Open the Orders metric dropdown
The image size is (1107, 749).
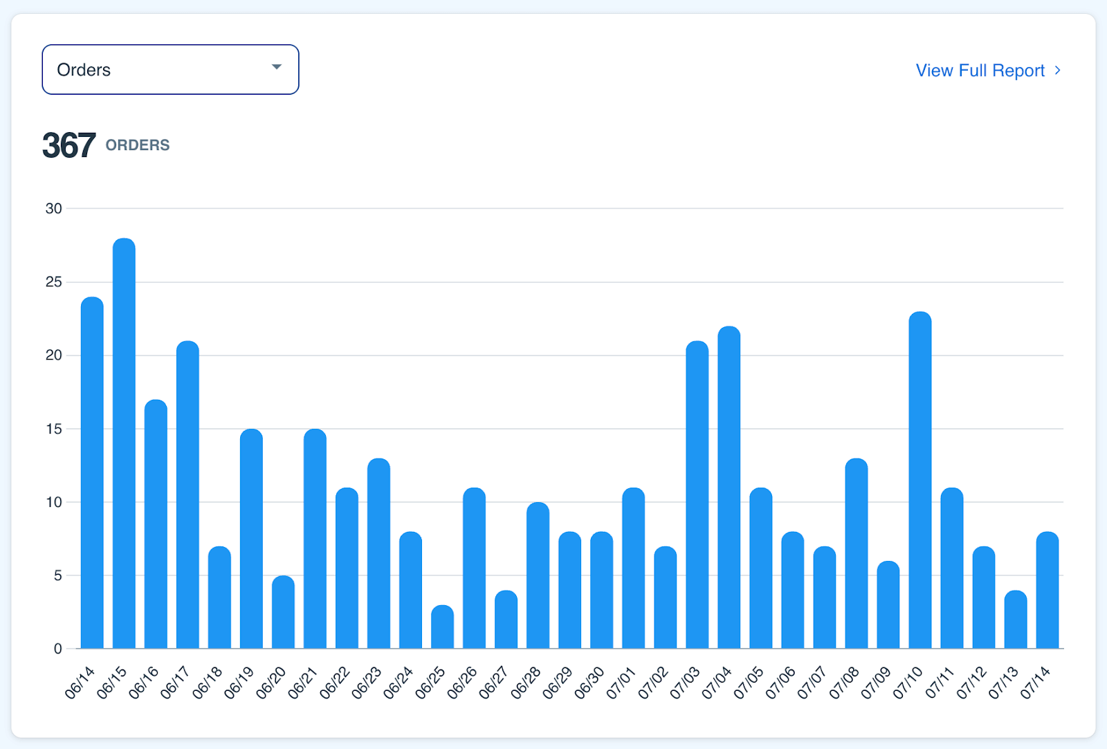point(170,69)
